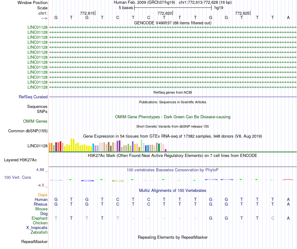Click the 100 vertebrates Basewise Conservation title
297x249 pixels.
tap(173, 170)
